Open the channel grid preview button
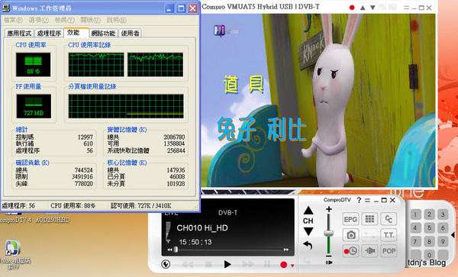 click(369, 219)
